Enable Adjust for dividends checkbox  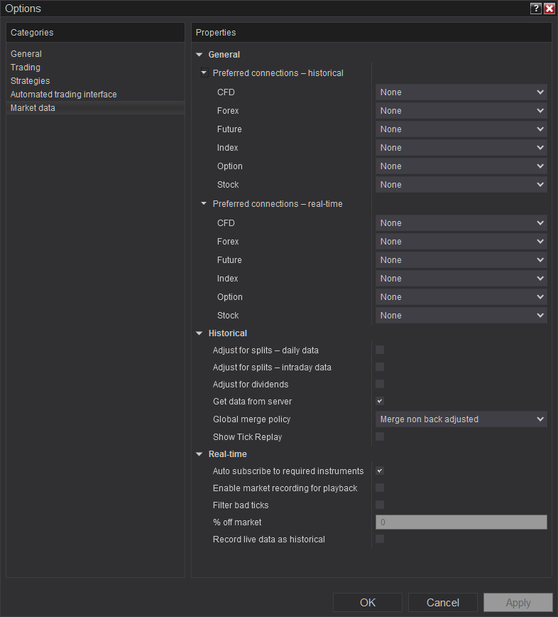[x=380, y=384]
